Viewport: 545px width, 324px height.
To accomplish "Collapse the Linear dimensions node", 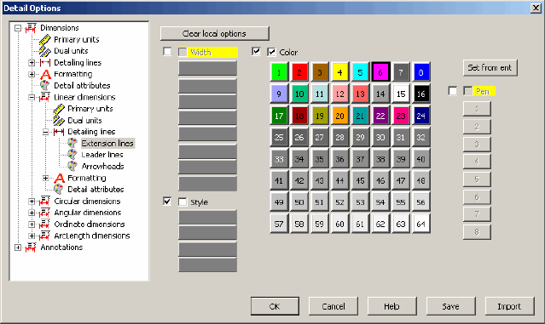I will tap(32, 98).
